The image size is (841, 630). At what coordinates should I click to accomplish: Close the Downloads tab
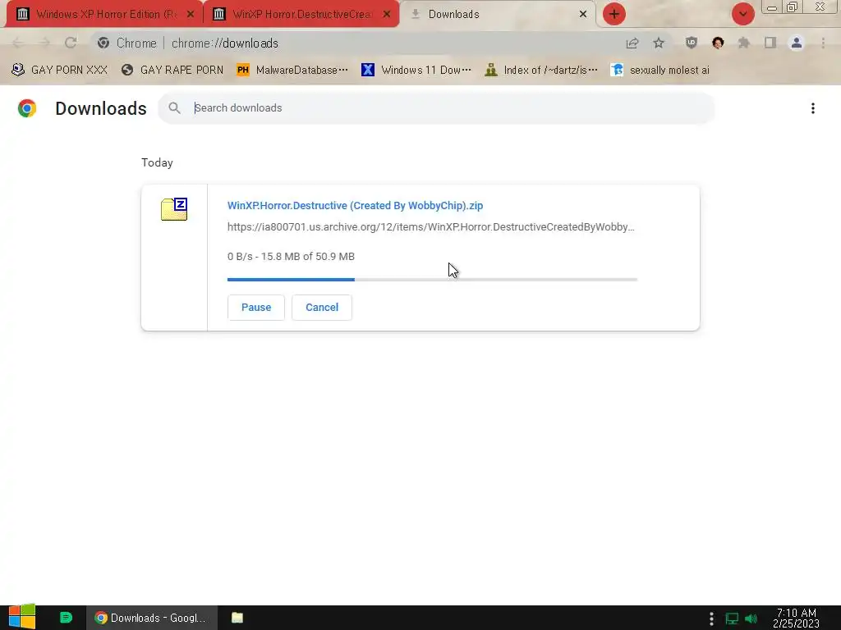[583, 15]
